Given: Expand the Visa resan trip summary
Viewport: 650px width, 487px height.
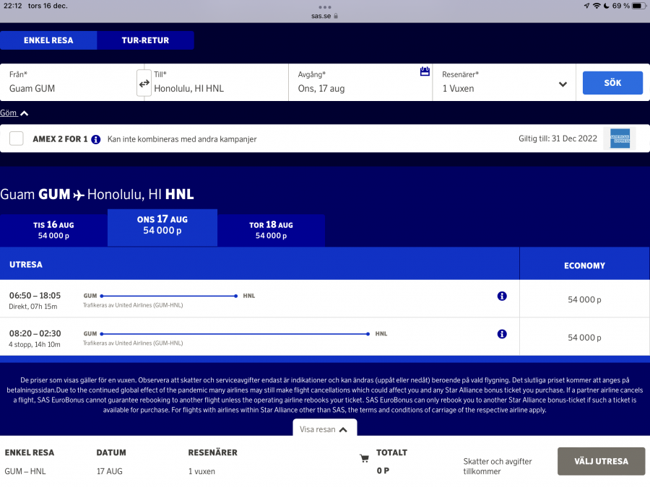Looking at the screenshot, I should point(325,429).
